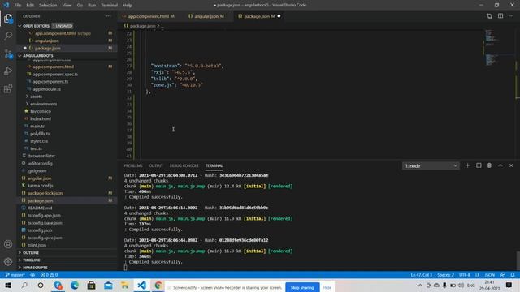Open the Explorer view in activity bar

pos(8,18)
